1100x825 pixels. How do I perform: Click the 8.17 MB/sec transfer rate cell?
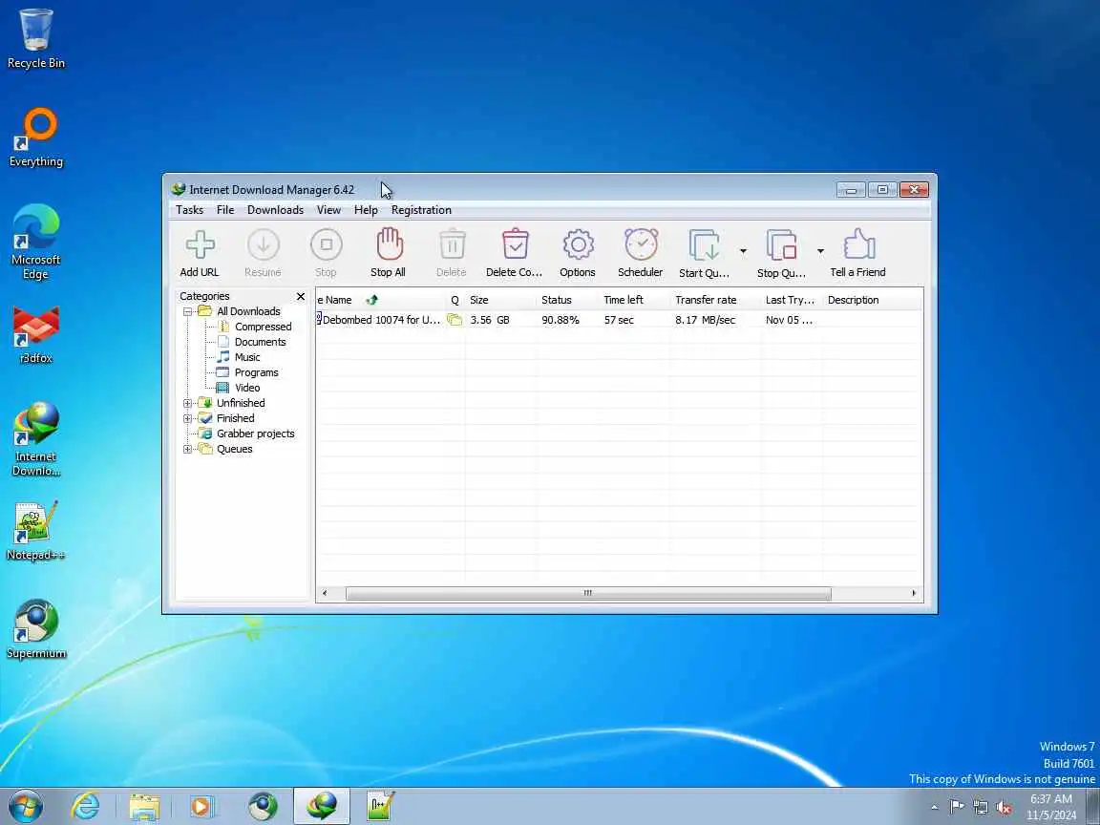pyautogui.click(x=705, y=320)
